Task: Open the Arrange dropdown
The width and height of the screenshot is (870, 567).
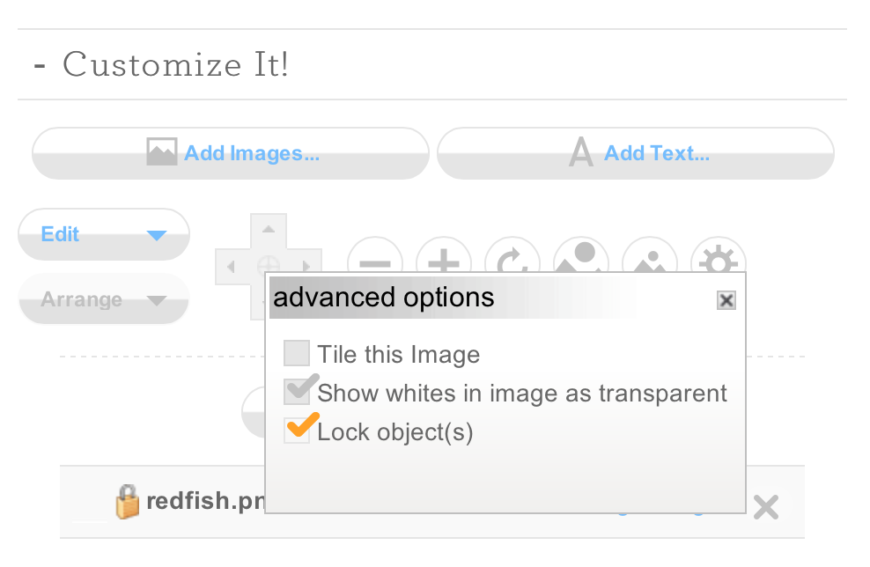Action: pyautogui.click(x=104, y=299)
